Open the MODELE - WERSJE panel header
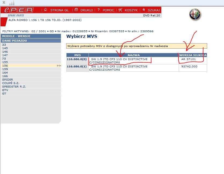 coord(31,36)
